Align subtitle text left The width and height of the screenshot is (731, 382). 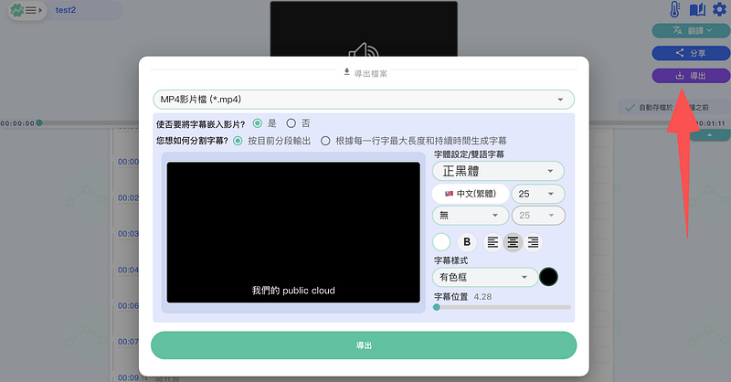[x=493, y=242]
